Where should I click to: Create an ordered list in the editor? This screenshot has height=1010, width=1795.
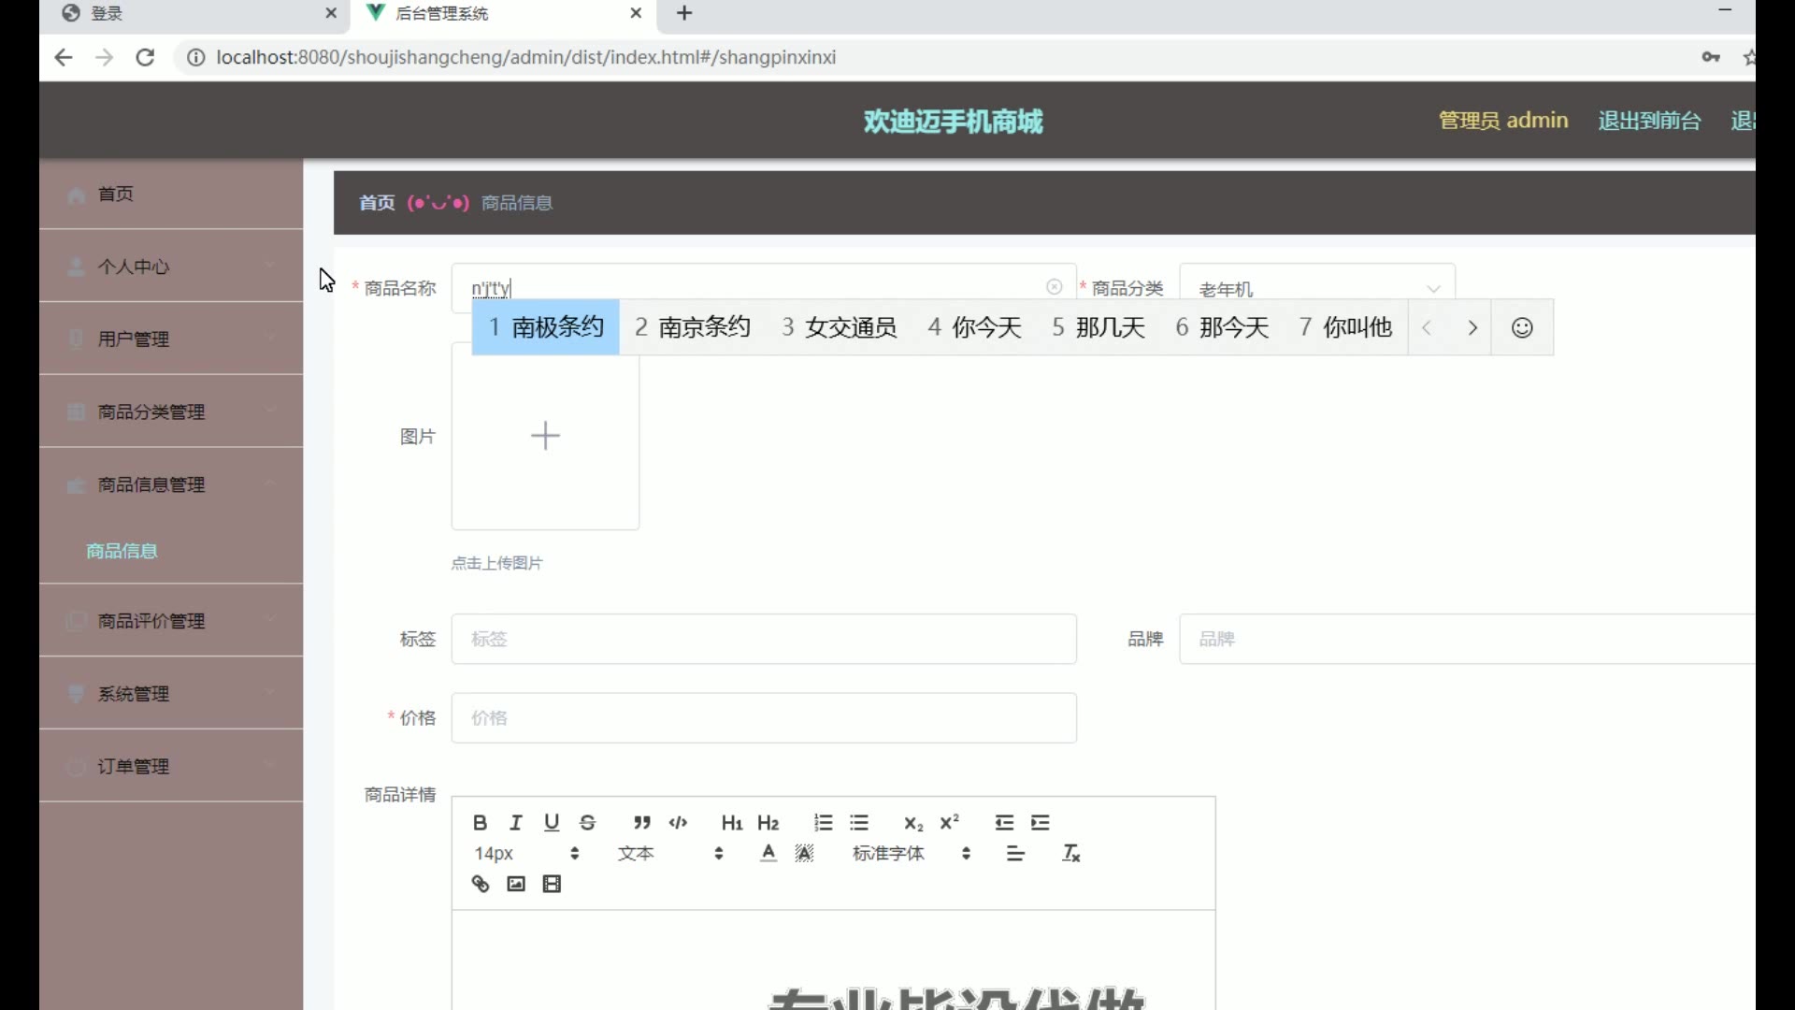[x=823, y=823]
